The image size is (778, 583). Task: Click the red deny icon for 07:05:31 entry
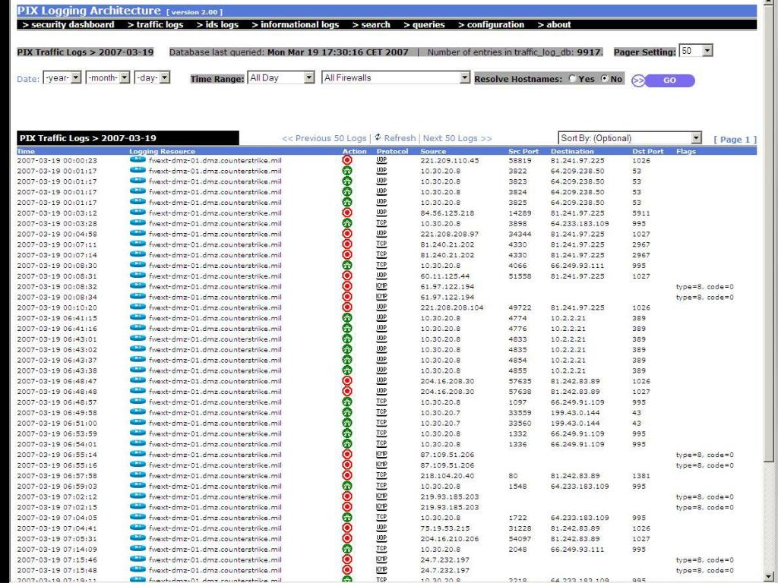[x=347, y=539]
